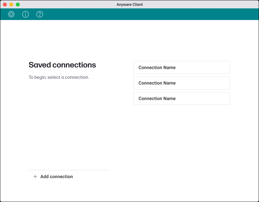
Task: Open help via the question mark icon
Action: (40, 14)
